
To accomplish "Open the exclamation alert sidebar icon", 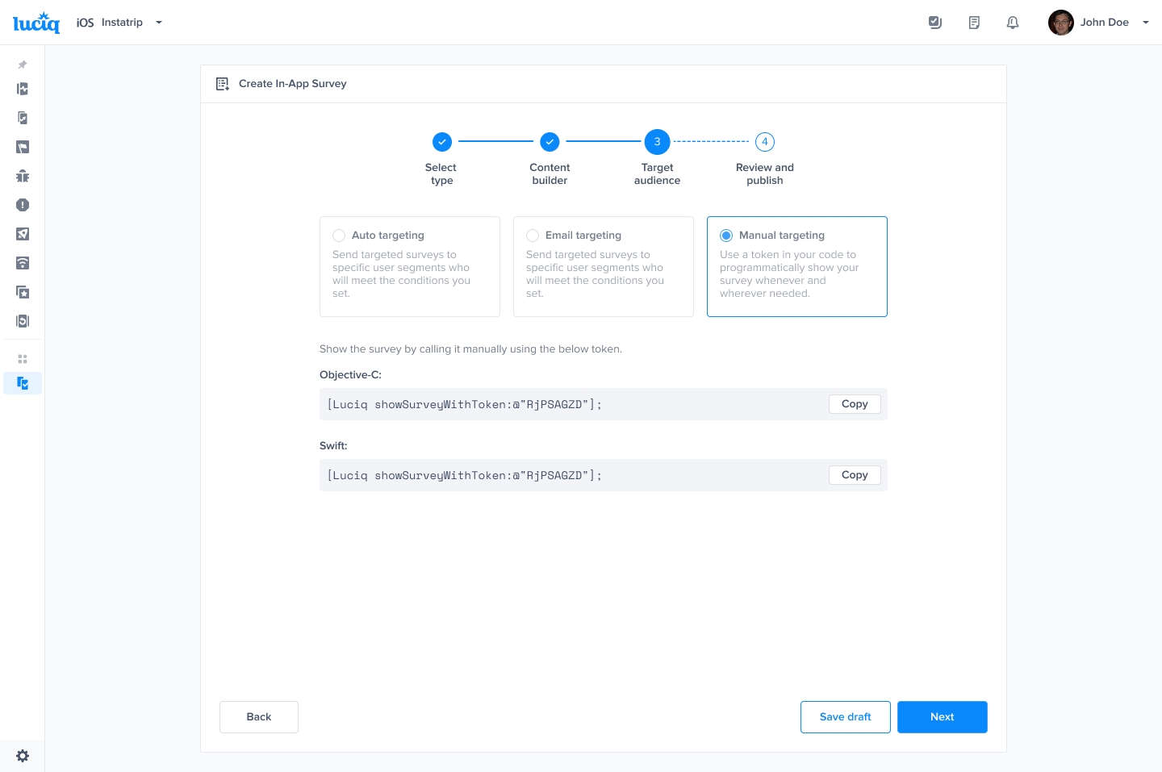I will tap(23, 205).
